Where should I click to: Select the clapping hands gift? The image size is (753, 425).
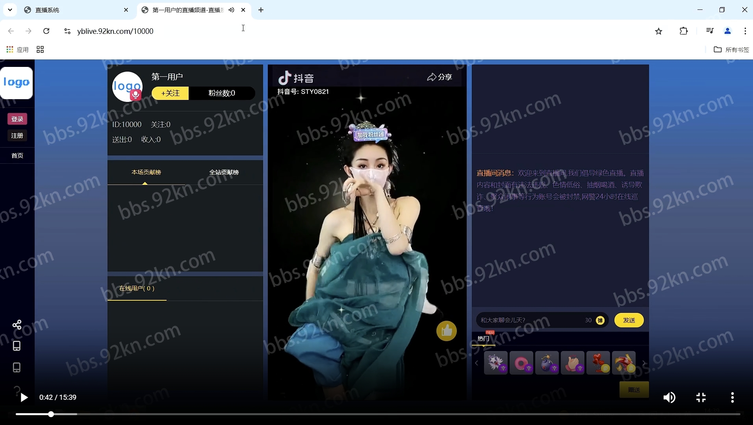(x=573, y=363)
